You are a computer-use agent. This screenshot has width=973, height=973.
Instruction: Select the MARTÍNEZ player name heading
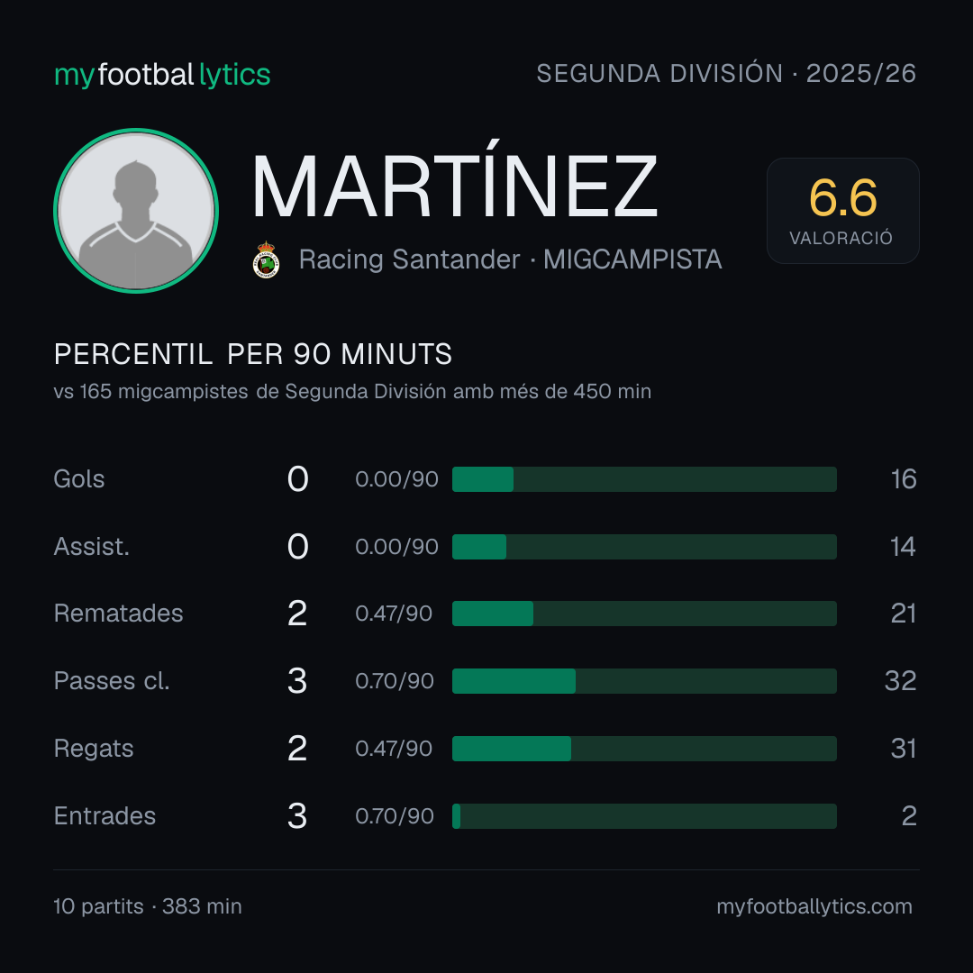454,181
